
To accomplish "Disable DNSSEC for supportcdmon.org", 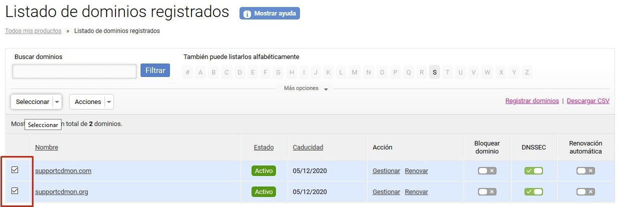I will tap(533, 191).
